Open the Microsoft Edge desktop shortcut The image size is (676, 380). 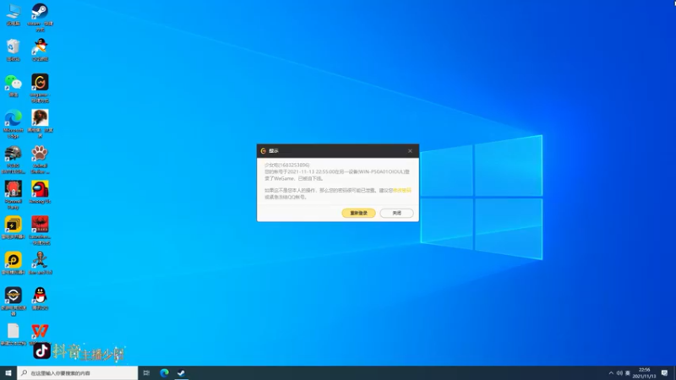point(14,123)
